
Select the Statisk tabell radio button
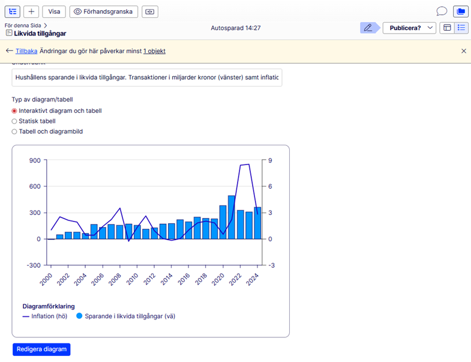tap(15, 121)
